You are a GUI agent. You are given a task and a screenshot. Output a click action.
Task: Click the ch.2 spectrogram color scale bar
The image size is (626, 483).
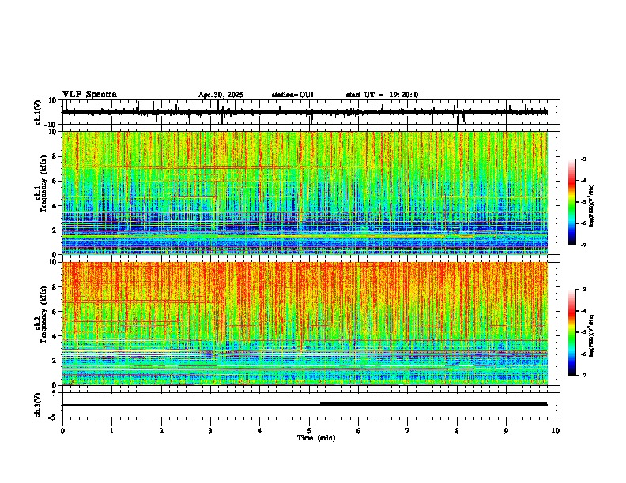572,332
